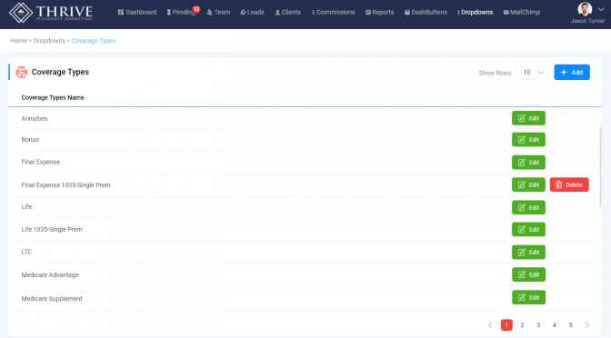The height and width of the screenshot is (338, 611).
Task: Open the Pending notification badge showing 10
Action: [196, 9]
